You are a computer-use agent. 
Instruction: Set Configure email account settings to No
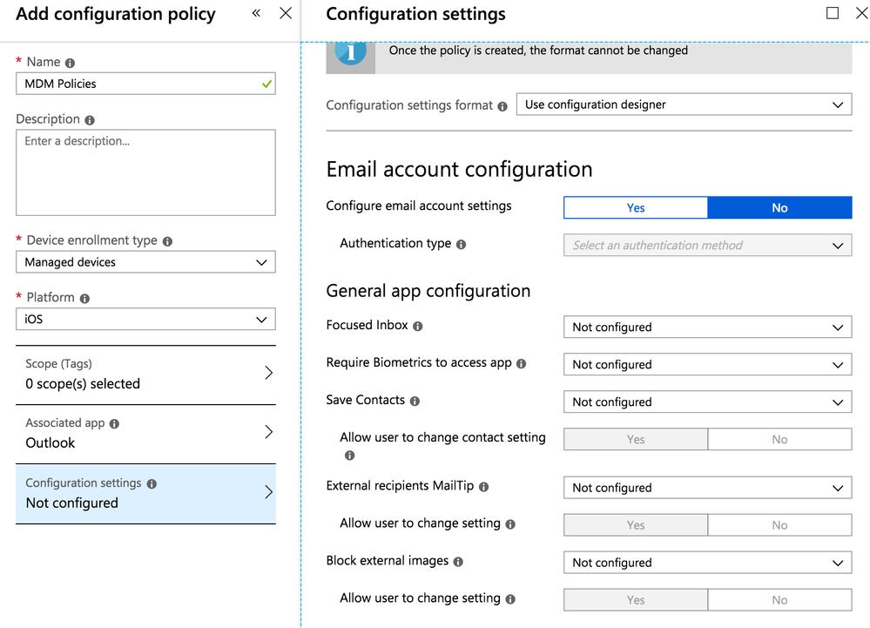780,207
